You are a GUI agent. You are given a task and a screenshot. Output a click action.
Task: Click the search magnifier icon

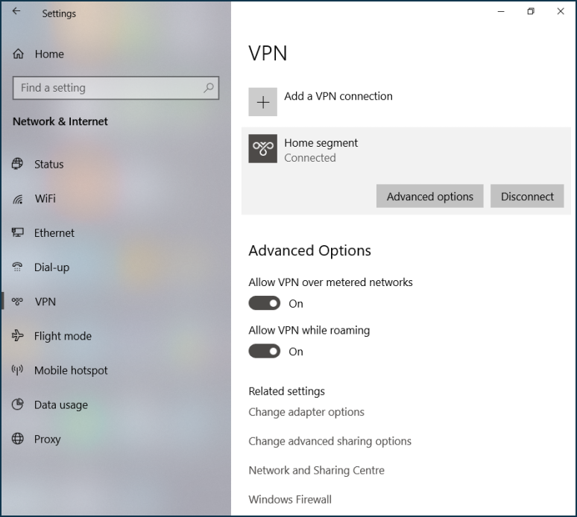pyautogui.click(x=209, y=88)
